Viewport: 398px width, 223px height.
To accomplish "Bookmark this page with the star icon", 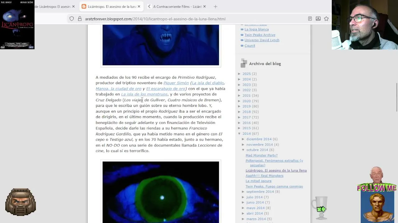I will 326,19.
